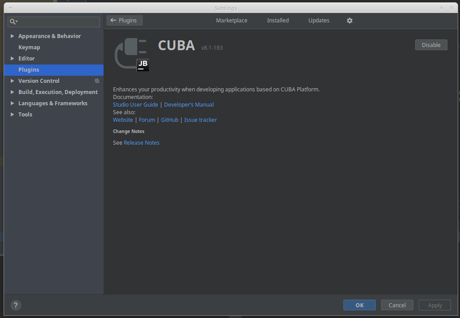Screen dimensions: 460x318
Task: Click the Change Notes heading
Action: coord(129,131)
